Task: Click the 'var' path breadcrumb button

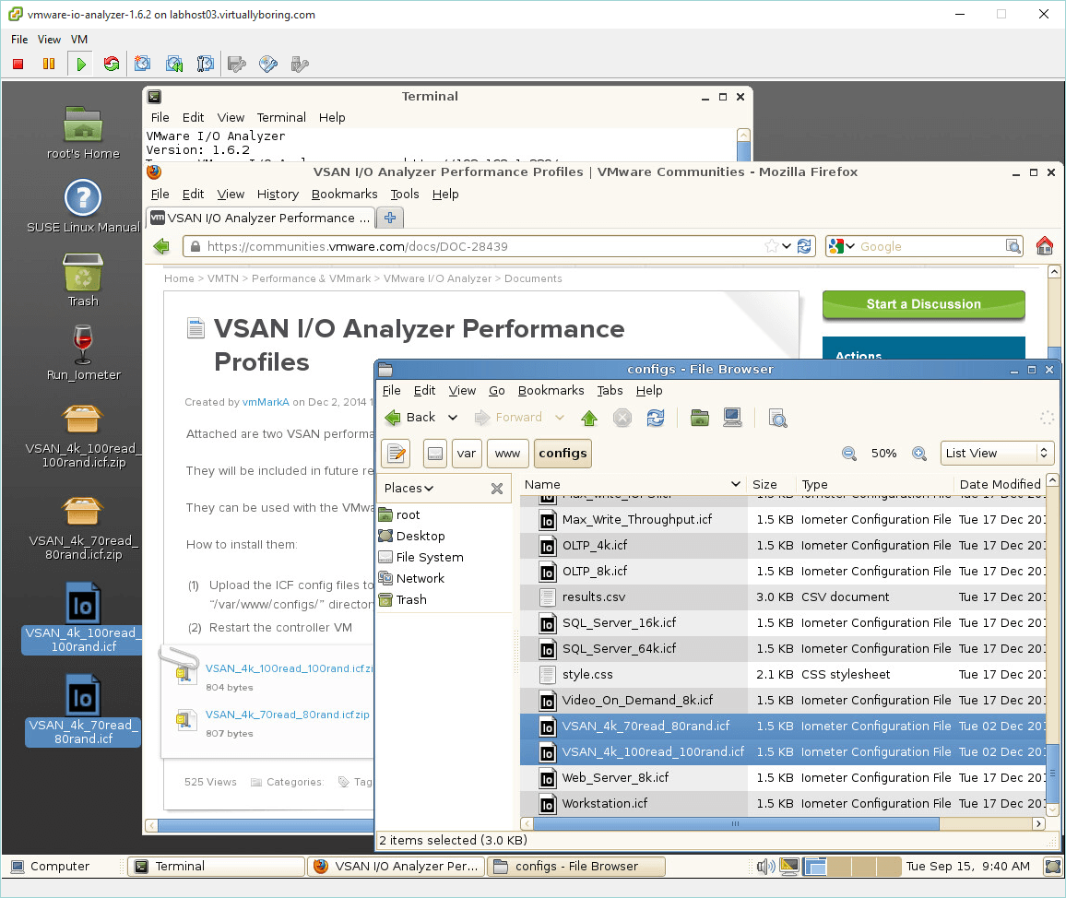Action: 467,454
